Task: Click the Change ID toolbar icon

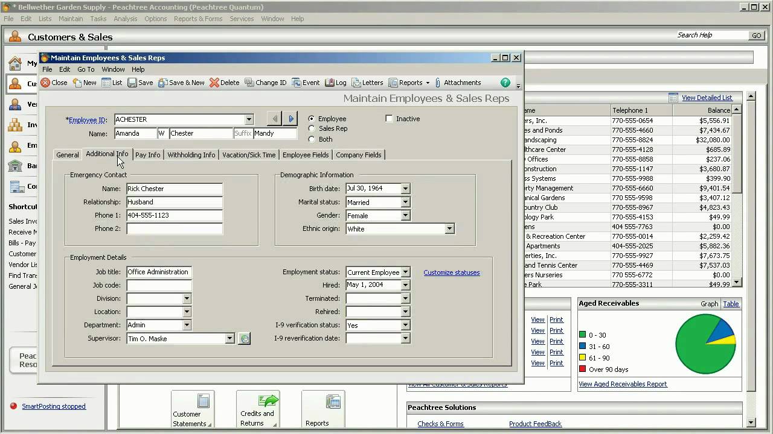Action: [249, 83]
